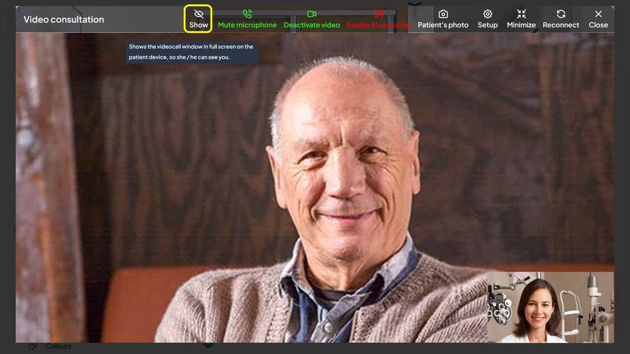Click the Show tooltip description text
The image size is (630, 354).
[191, 52]
